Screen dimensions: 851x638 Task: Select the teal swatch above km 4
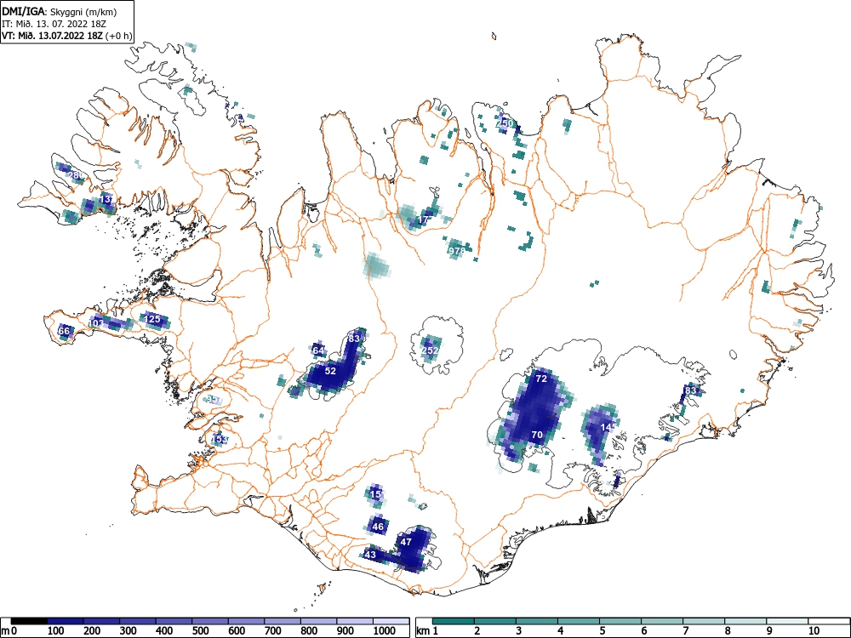click(579, 621)
